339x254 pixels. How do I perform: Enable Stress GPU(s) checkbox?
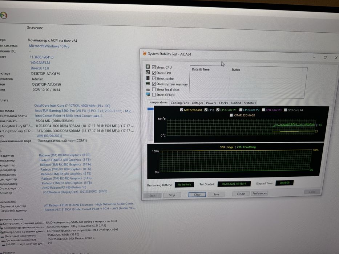point(154,95)
